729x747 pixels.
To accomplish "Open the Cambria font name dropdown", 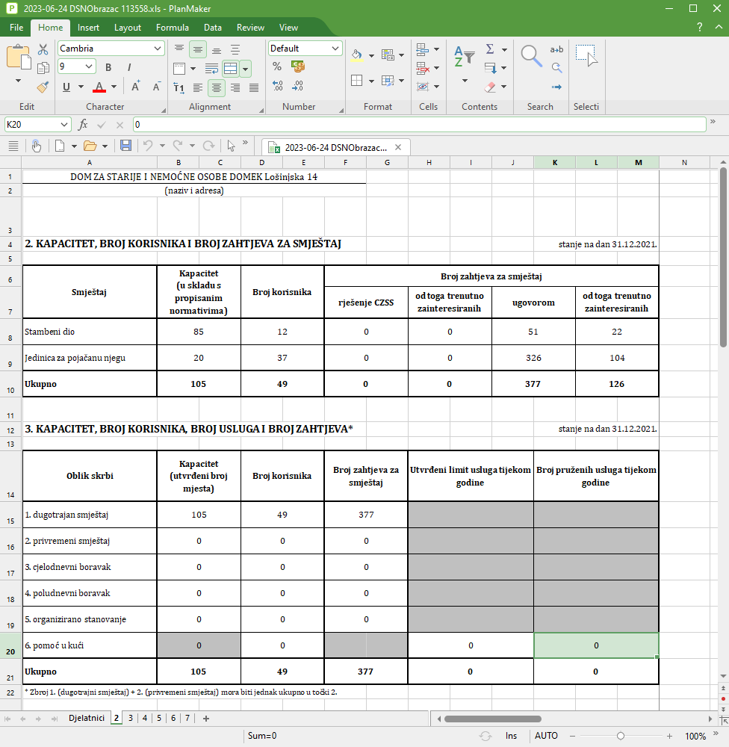I will coord(158,49).
